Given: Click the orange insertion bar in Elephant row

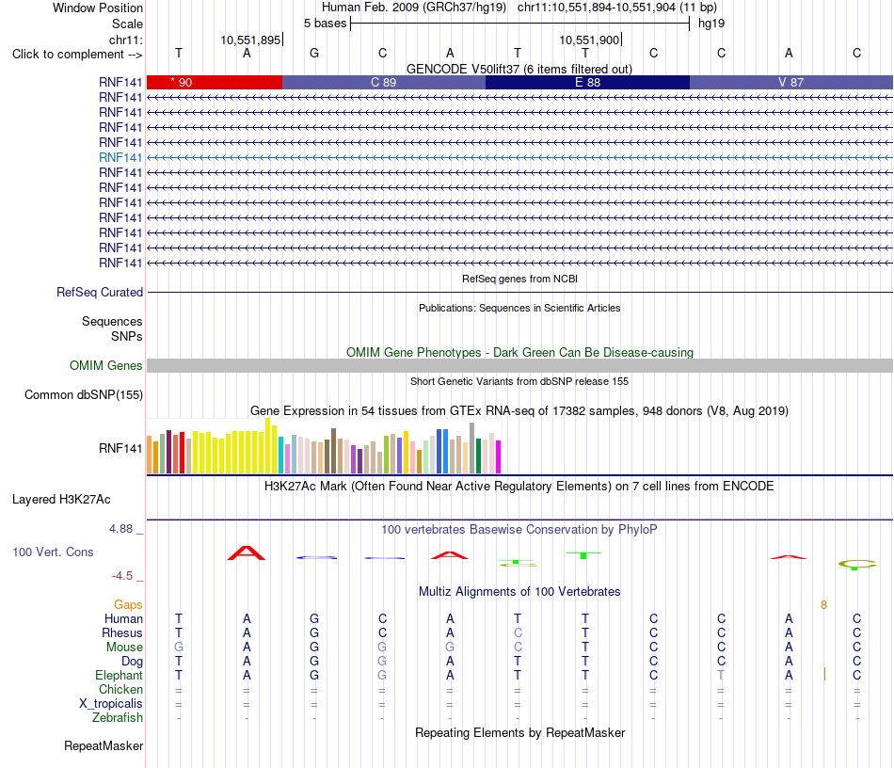Looking at the screenshot, I should [824, 675].
